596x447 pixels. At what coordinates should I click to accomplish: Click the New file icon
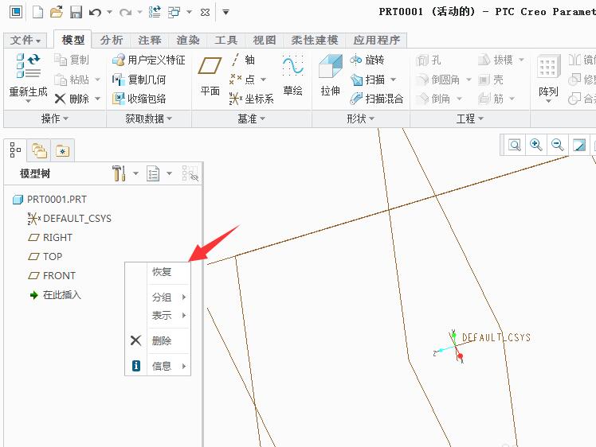pos(37,12)
